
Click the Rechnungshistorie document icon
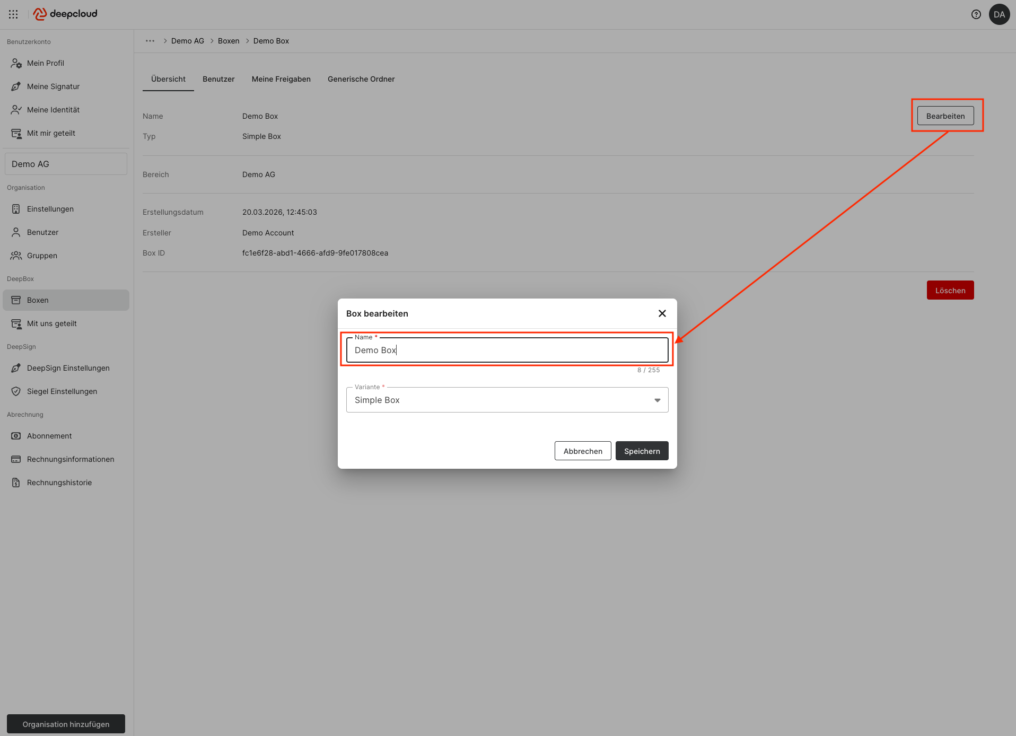(16, 483)
